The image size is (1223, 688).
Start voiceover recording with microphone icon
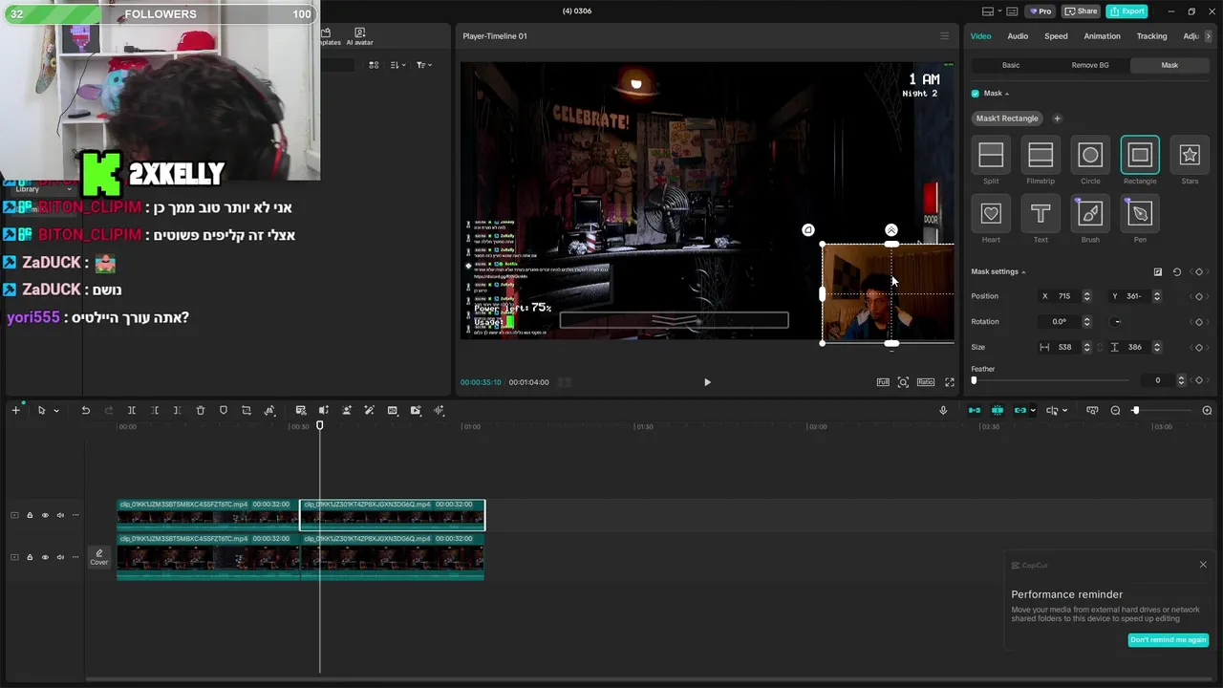pyautogui.click(x=943, y=411)
